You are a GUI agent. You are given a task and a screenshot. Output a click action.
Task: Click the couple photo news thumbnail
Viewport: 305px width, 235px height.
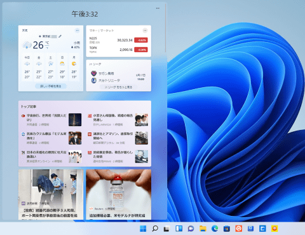[142, 120]
